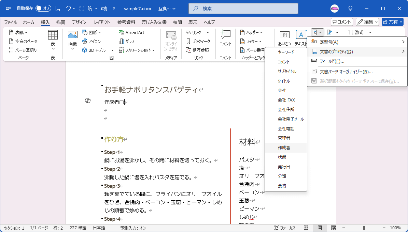Insert a コメント from ribbon
This screenshot has height=232, width=408.
225,38
